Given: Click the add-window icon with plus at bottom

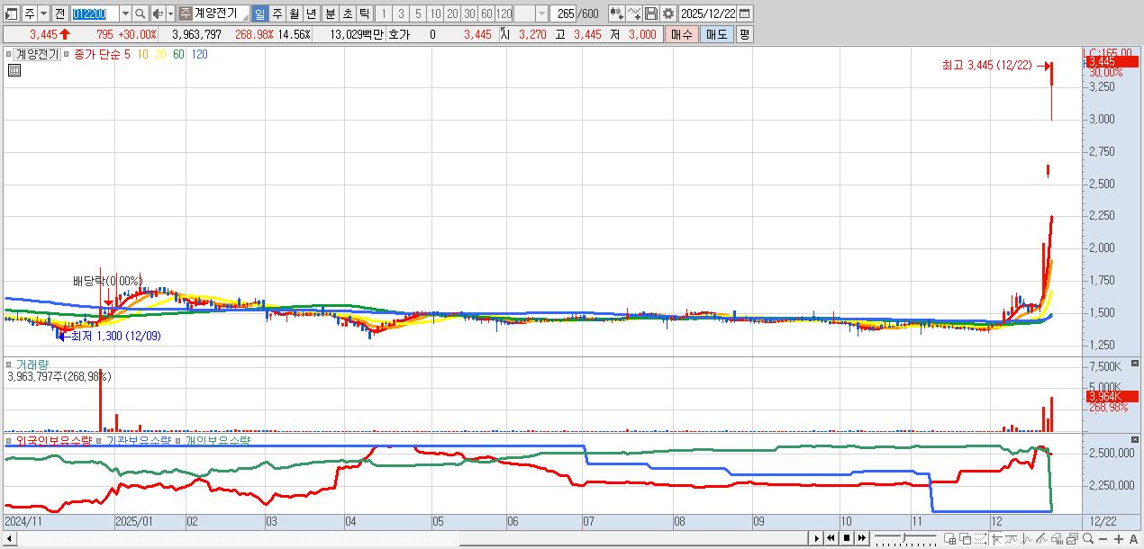Looking at the screenshot, I should pos(949,538).
